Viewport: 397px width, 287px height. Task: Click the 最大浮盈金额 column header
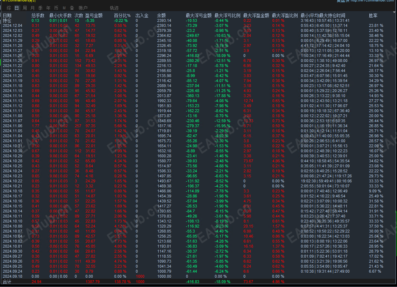[x=256, y=16]
